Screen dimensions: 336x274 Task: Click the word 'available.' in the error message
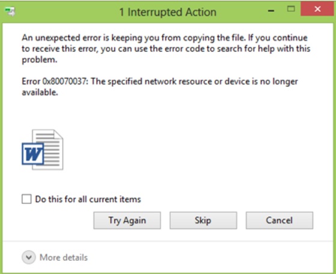pyautogui.click(x=40, y=92)
